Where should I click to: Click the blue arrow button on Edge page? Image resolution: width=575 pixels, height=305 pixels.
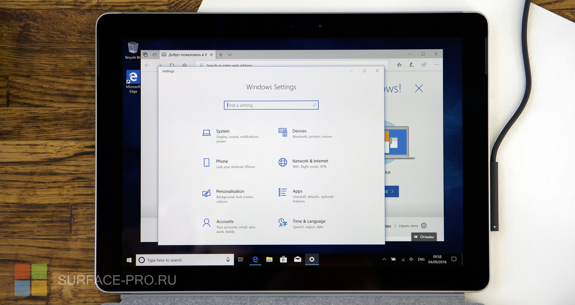click(392, 191)
